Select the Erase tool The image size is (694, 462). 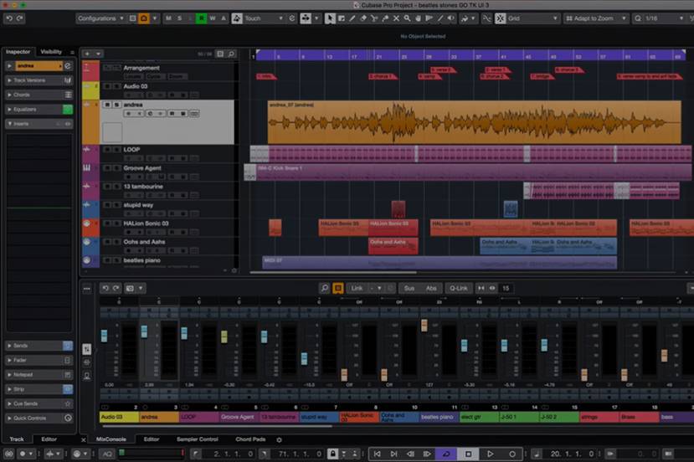click(363, 18)
